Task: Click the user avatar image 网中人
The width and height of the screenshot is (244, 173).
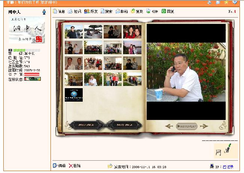Action: (x=27, y=30)
